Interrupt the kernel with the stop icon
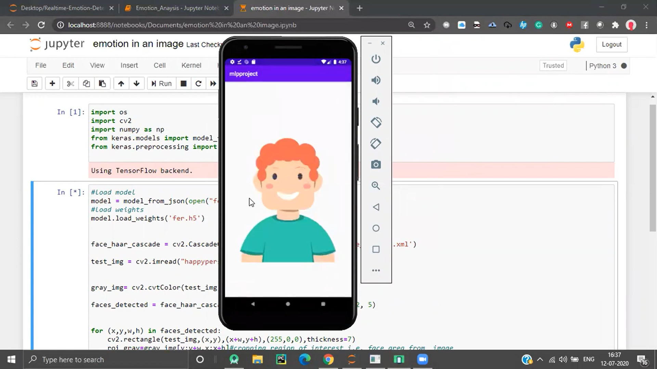This screenshot has height=369, width=657. pos(183,84)
